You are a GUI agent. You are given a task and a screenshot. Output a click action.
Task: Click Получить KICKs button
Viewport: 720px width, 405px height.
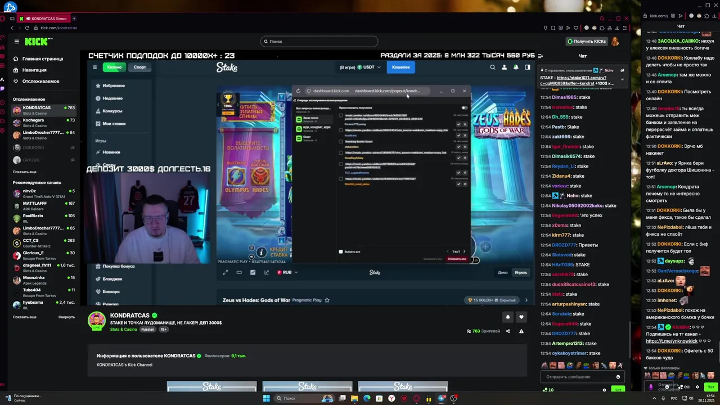click(587, 42)
